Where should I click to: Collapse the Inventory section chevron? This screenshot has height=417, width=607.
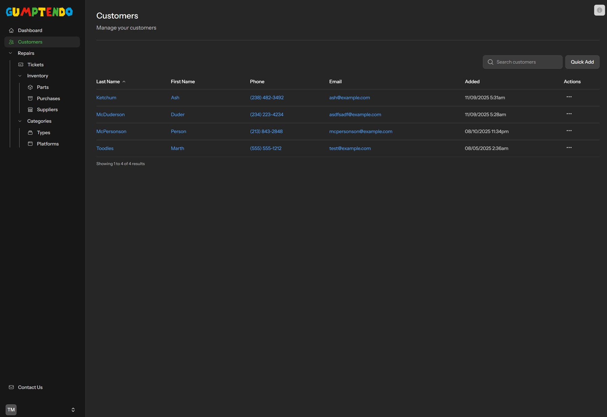[x=20, y=76]
